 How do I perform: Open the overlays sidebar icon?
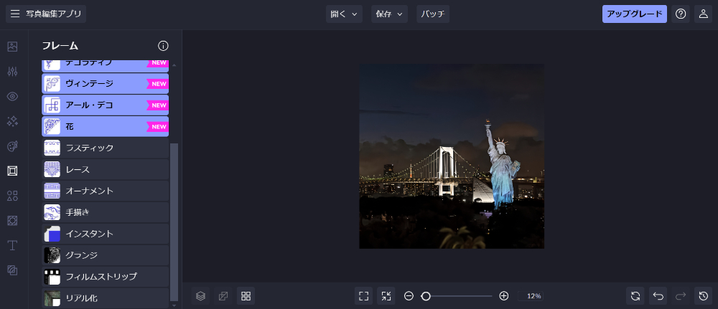click(x=12, y=270)
